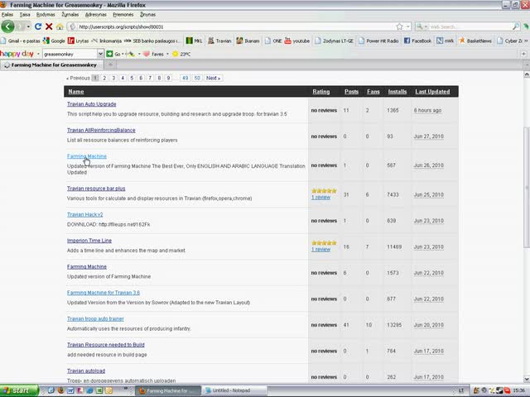
Task: Click the page vertical scrollbar thumb
Action: (527, 188)
